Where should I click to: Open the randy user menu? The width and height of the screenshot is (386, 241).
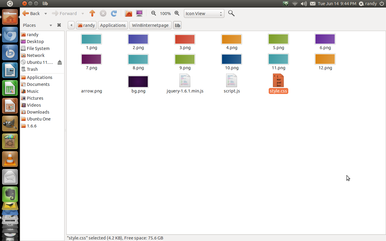click(x=368, y=4)
